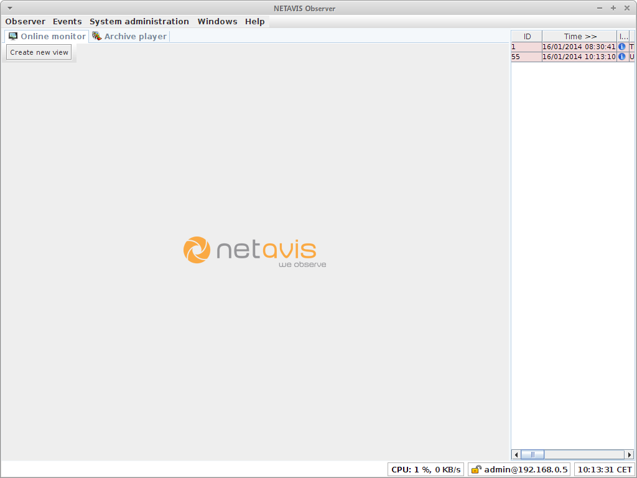Click the admin@192.168.0.5 status field
637x478 pixels.
(x=519, y=469)
